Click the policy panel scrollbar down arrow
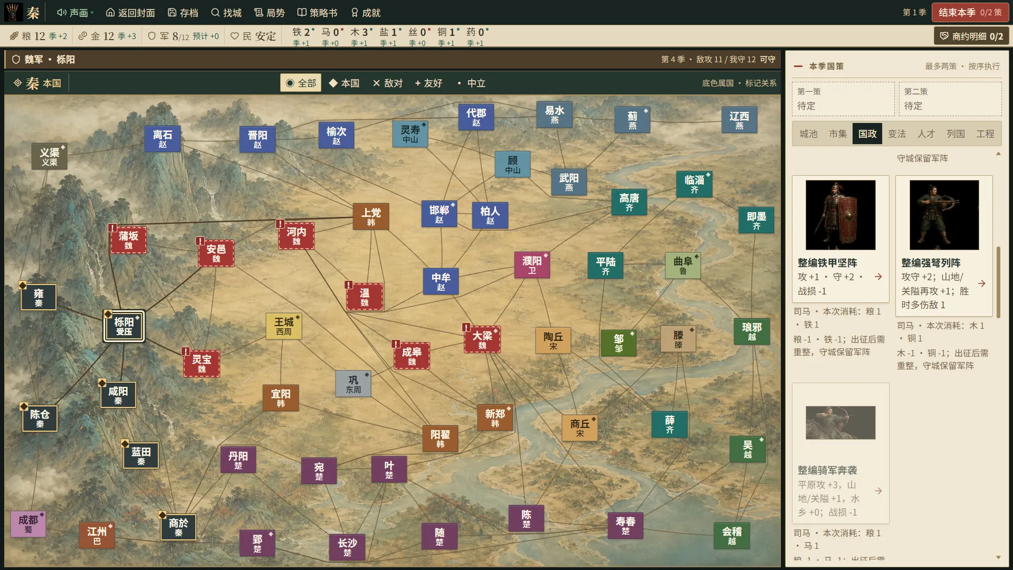 [998, 557]
